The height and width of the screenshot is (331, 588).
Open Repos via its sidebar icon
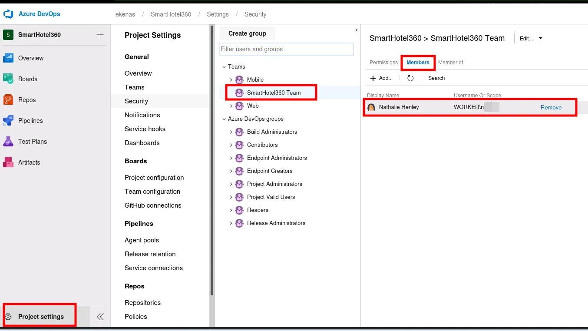point(8,100)
